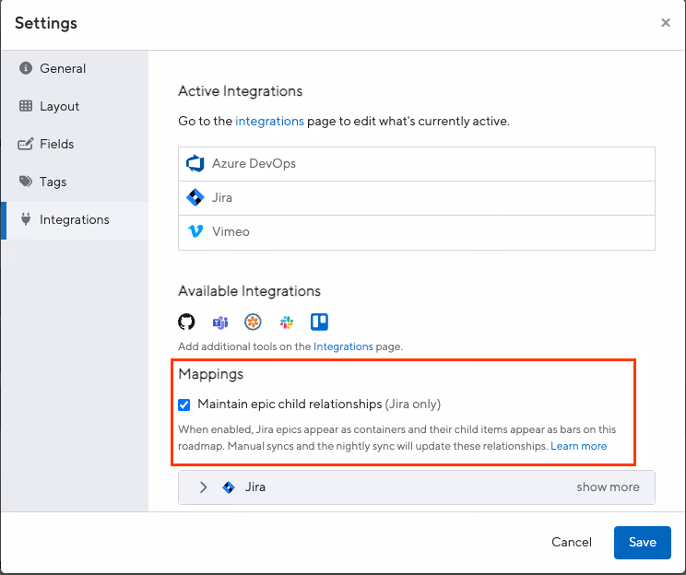
Task: Select the Tags tab
Action: click(53, 182)
